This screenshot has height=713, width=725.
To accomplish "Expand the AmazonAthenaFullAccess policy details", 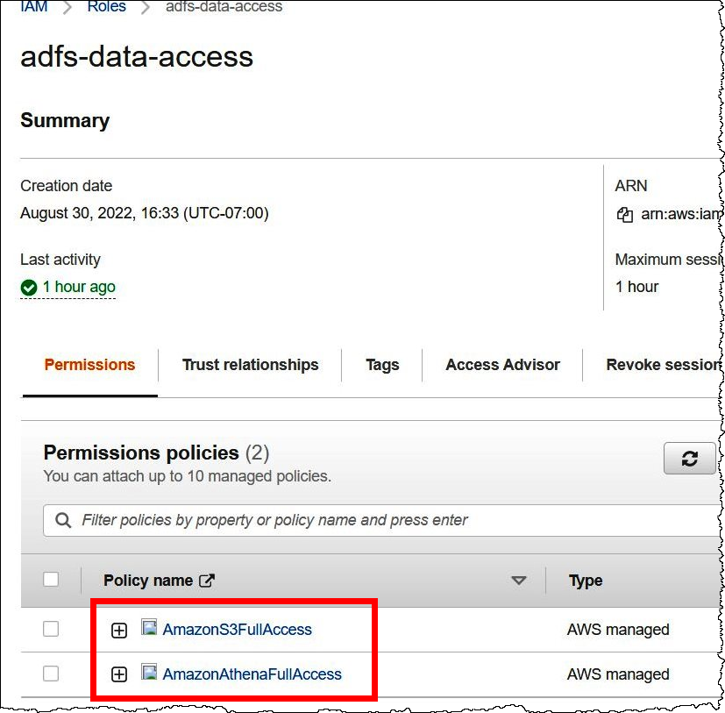I will point(119,674).
